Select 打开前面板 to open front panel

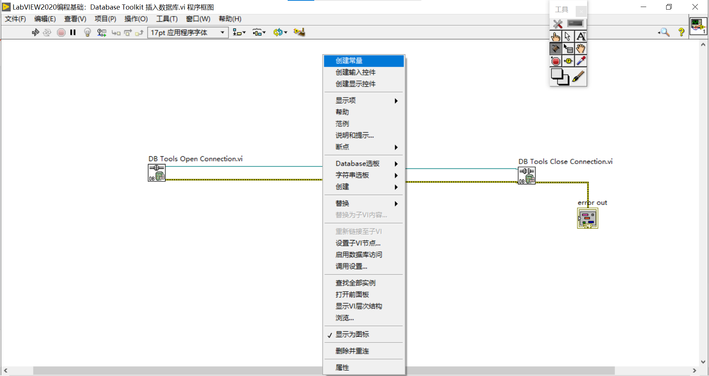(x=352, y=294)
